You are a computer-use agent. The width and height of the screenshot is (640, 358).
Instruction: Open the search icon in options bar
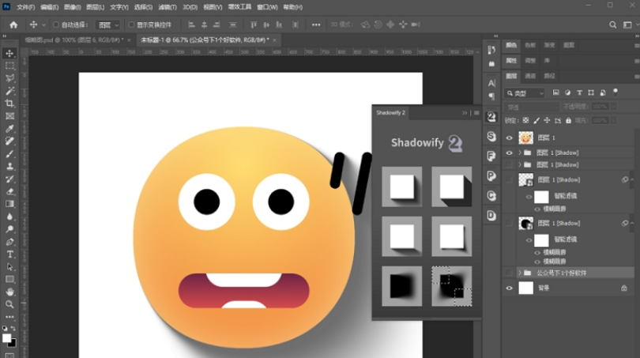pos(612,25)
